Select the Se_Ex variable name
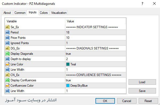The width and height of the screenshot is (160, 105). (x=15, y=27)
